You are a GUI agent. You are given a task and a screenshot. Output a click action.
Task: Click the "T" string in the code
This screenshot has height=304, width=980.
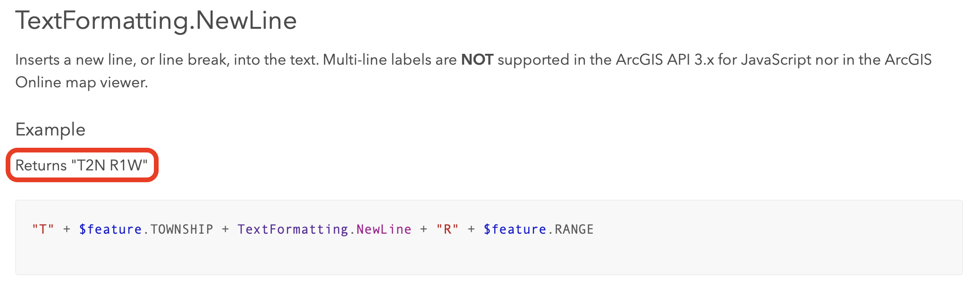tap(43, 229)
